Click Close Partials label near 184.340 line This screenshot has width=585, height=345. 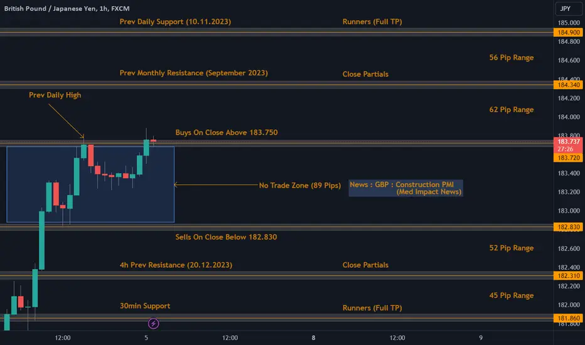[x=365, y=74]
